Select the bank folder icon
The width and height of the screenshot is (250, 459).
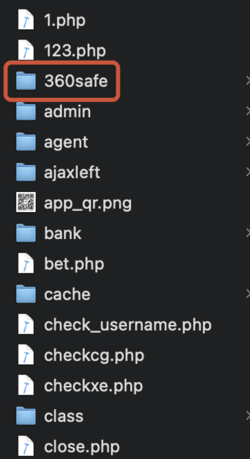click(x=26, y=233)
